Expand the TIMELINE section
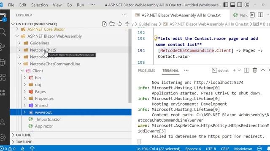The height and width of the screenshot is (151, 270). [13, 142]
